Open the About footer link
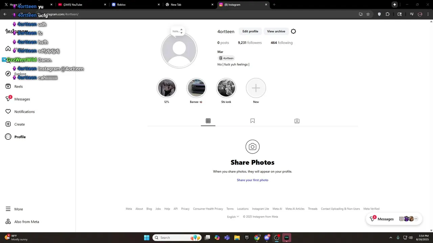433x243 pixels. coord(139,209)
